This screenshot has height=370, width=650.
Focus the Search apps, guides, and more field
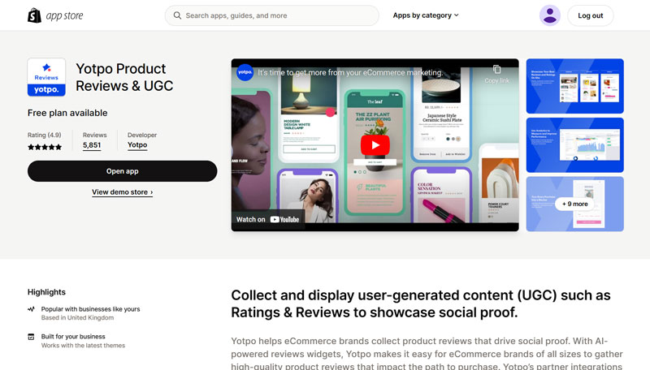click(272, 15)
